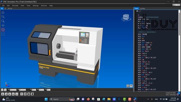This screenshot has height=102, width=181.
Task: Open the clock showing 6:29 PM
Action: coord(173,99)
